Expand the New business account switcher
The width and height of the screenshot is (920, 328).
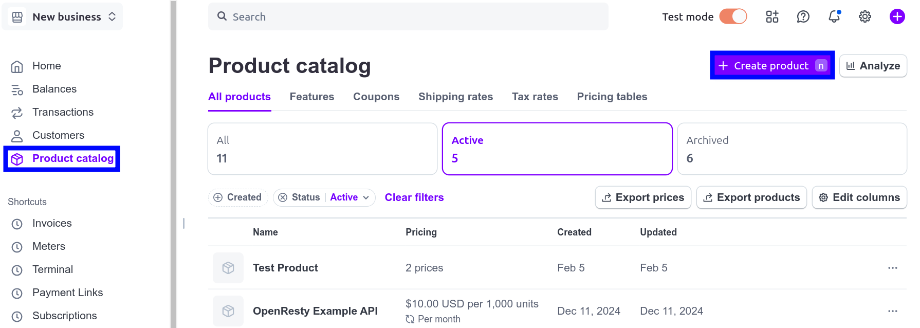tap(62, 16)
